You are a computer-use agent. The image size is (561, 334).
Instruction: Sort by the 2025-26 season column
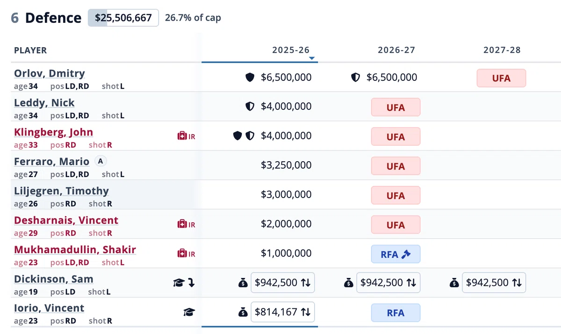pos(291,50)
